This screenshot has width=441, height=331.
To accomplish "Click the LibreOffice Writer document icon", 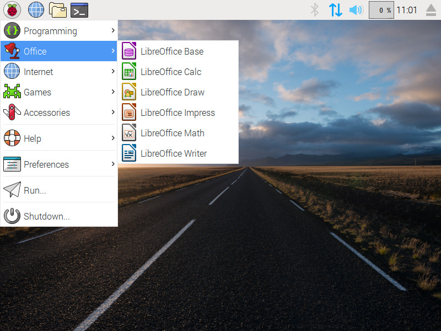I will (129, 153).
